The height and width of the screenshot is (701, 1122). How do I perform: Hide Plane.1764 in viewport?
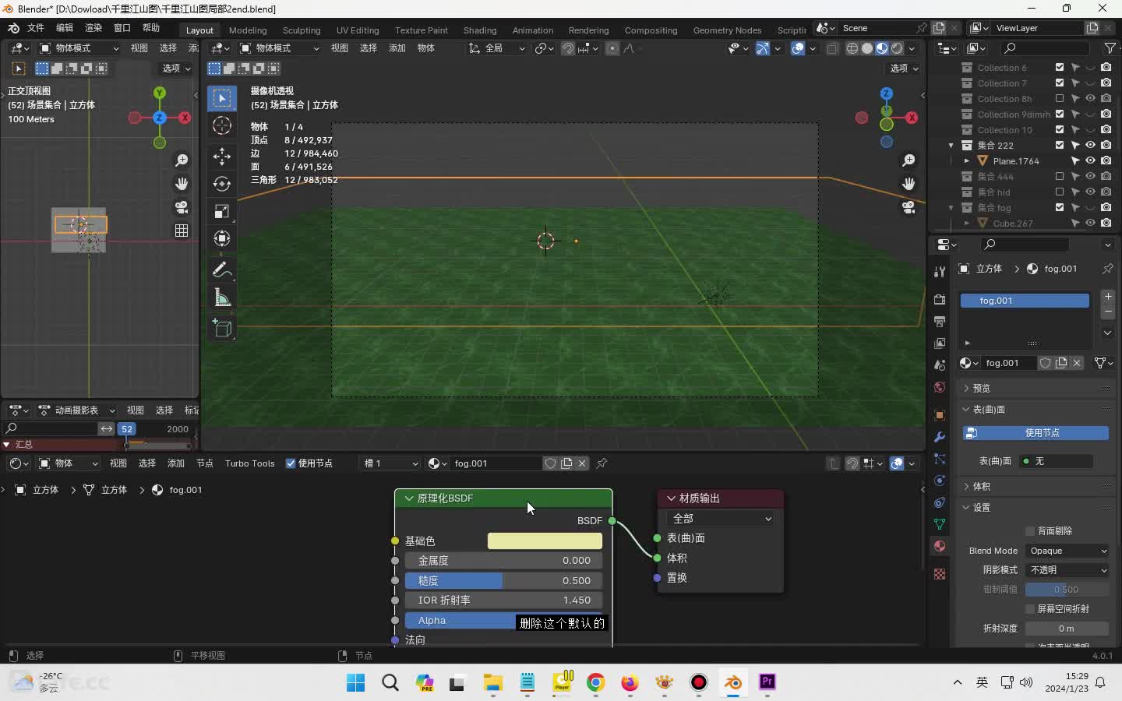1091,161
